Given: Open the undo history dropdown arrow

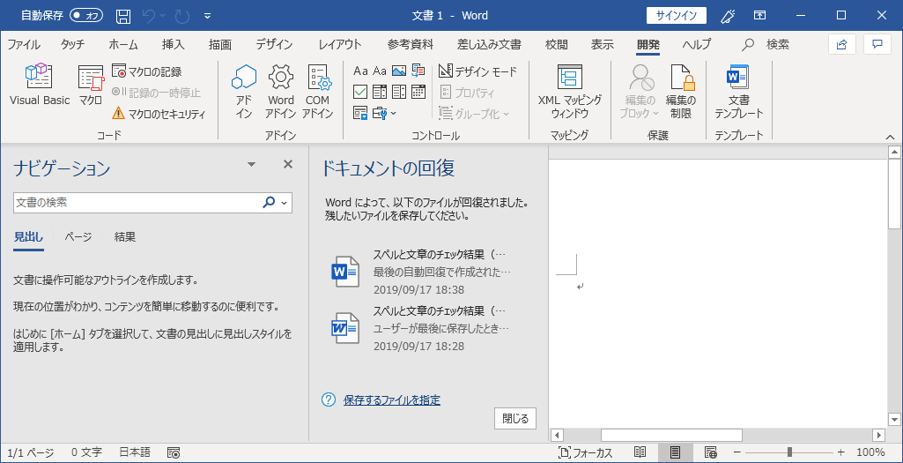Looking at the screenshot, I should 162,16.
